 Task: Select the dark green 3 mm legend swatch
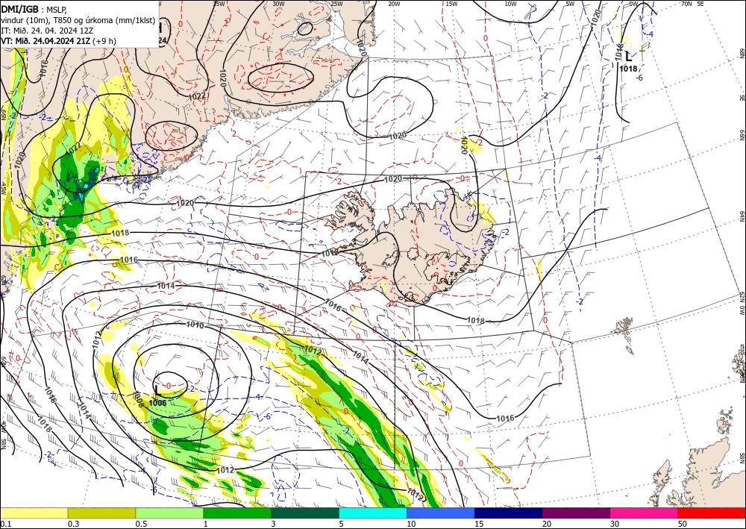pyautogui.click(x=305, y=513)
